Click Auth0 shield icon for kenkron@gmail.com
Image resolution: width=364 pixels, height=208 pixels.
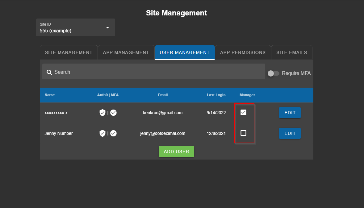[x=103, y=113]
